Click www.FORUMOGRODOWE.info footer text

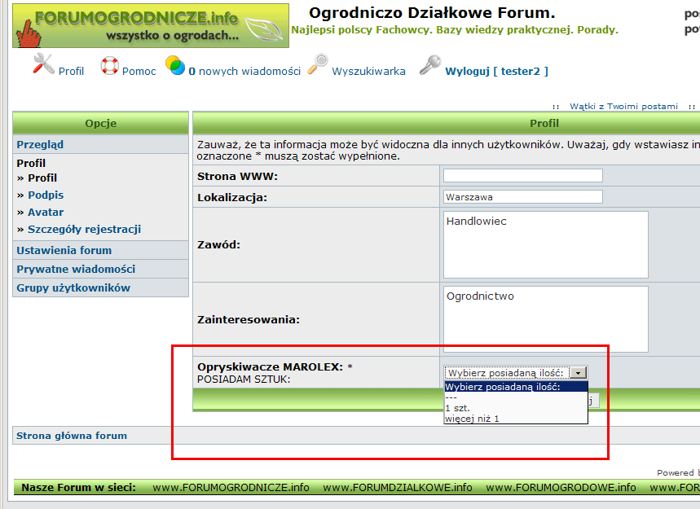[561, 488]
